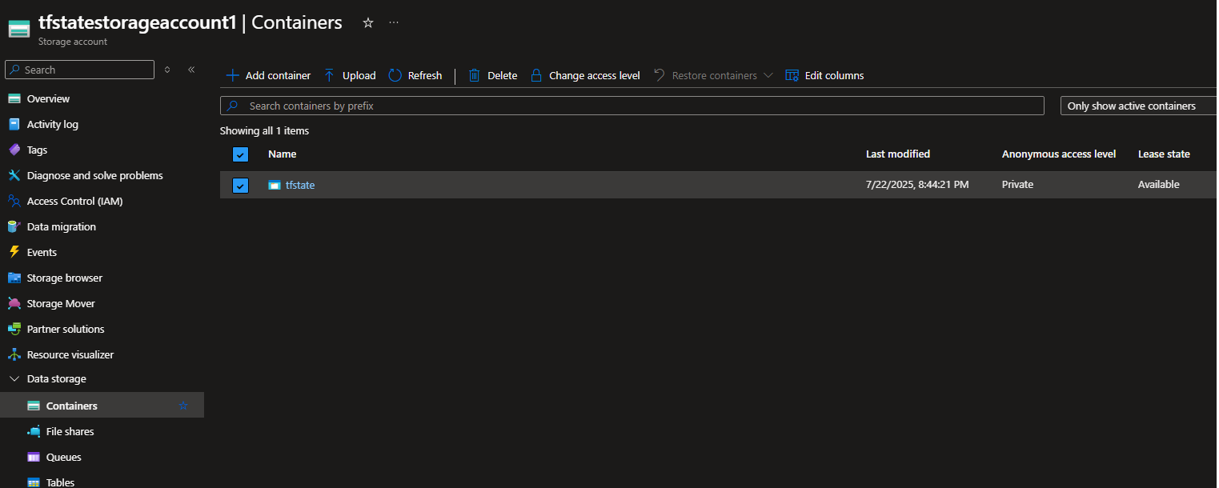Click the File shares icon
This screenshot has height=488, width=1219.
(33, 432)
